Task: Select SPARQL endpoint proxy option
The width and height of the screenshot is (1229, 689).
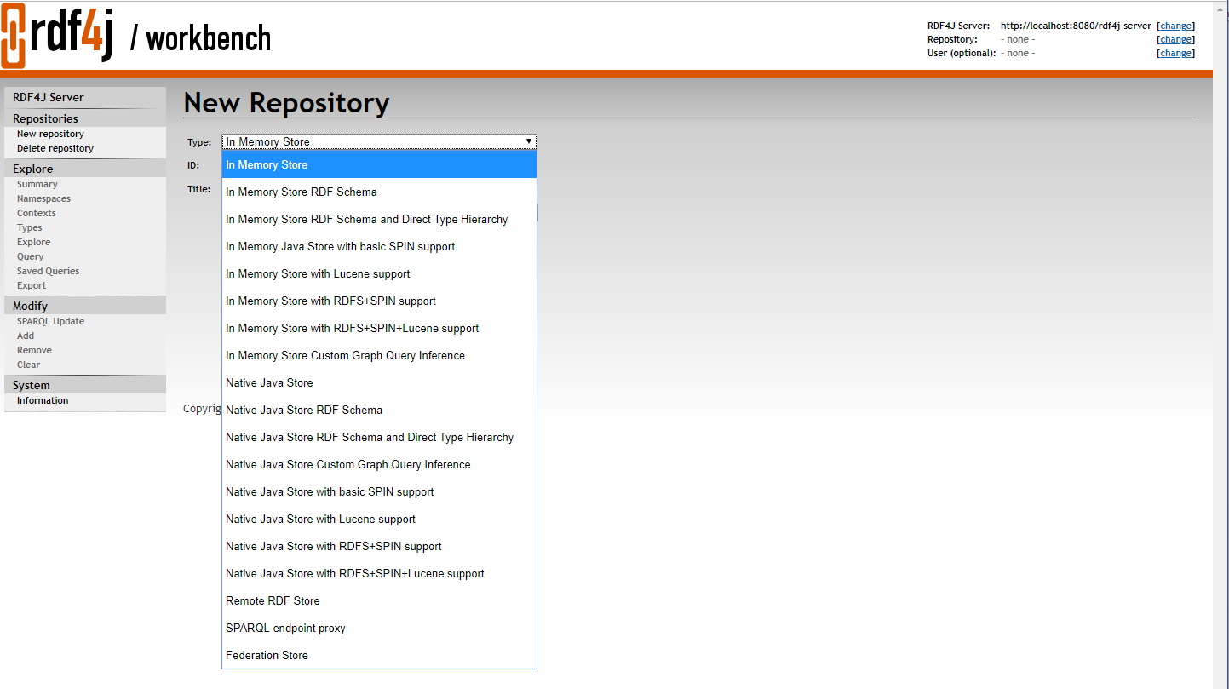Action: click(379, 628)
